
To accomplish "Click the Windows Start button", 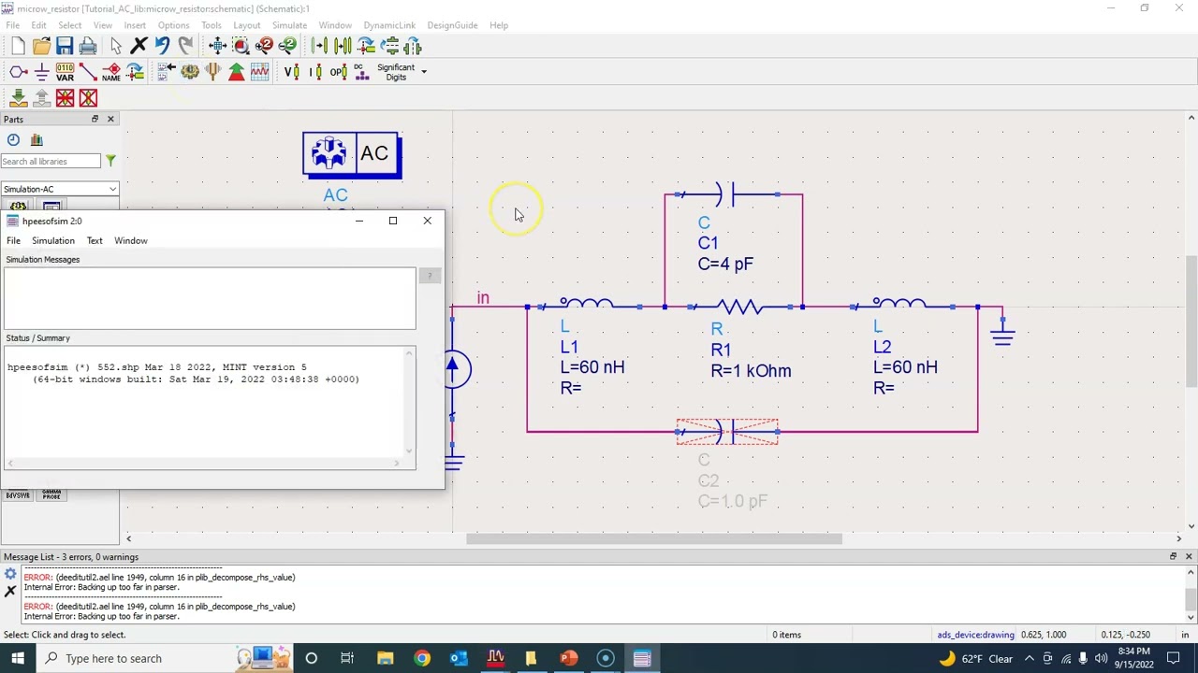I will (x=18, y=658).
